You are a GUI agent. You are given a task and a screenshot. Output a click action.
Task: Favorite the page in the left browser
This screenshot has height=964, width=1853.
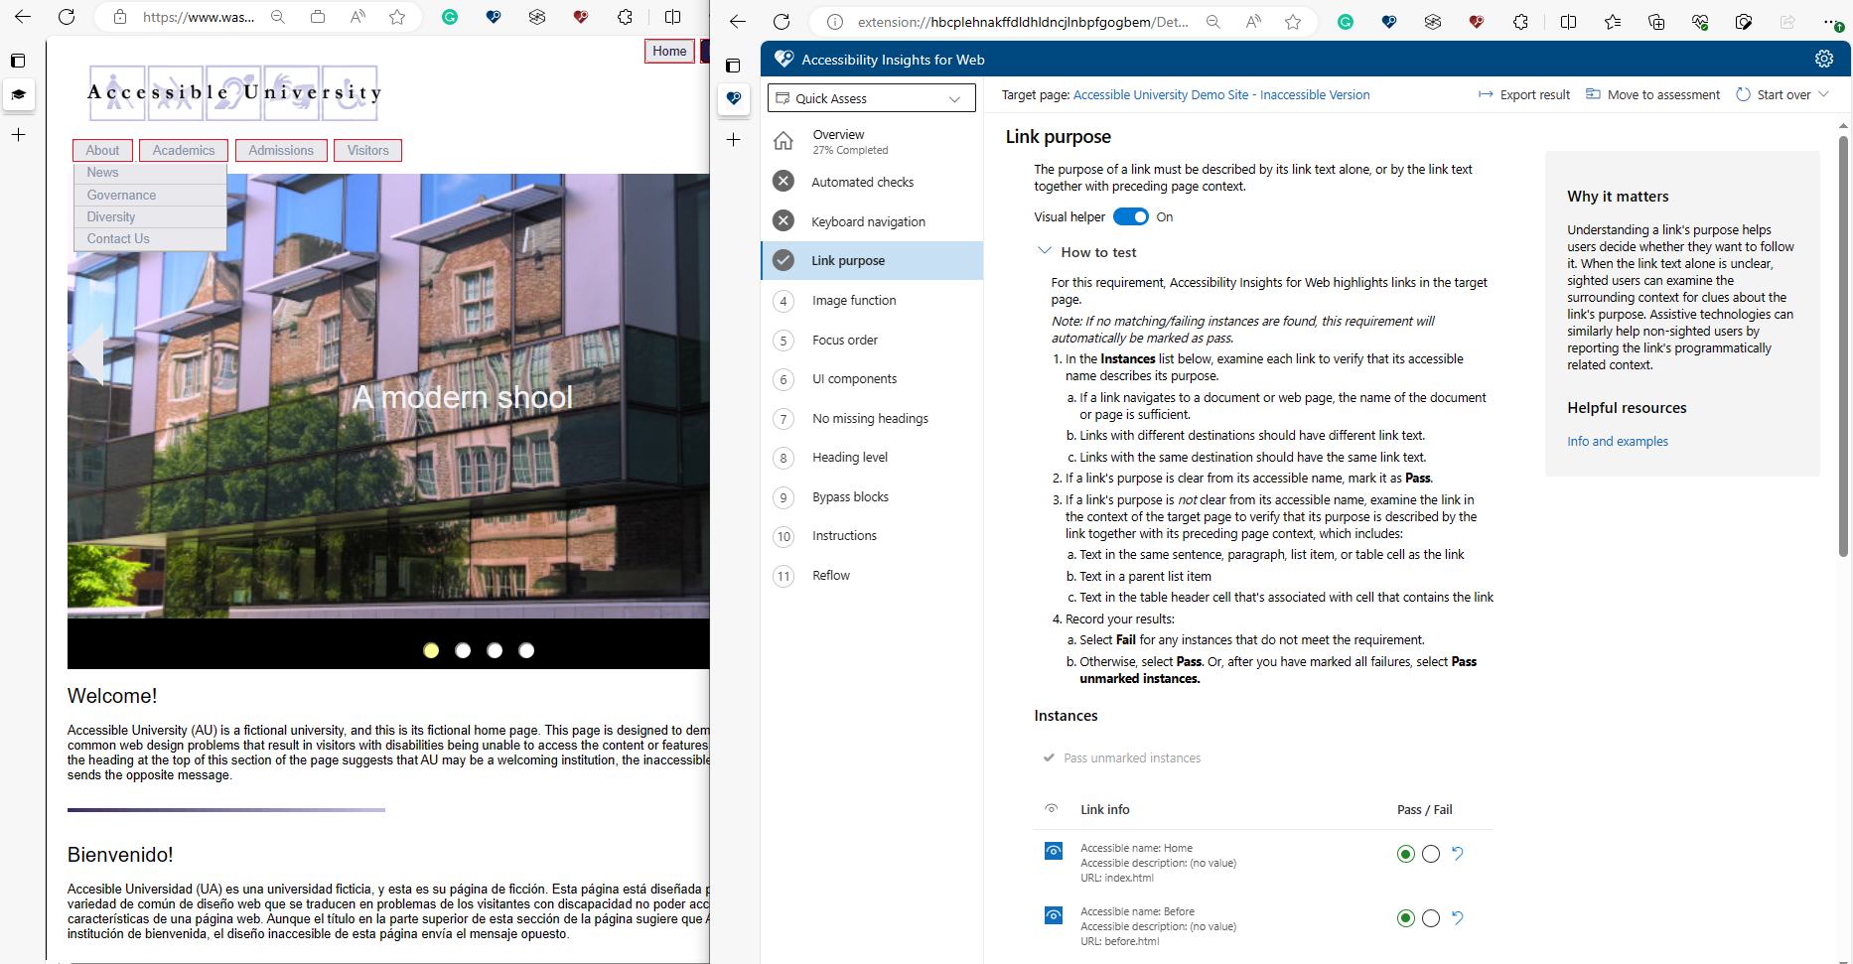pyautogui.click(x=397, y=17)
